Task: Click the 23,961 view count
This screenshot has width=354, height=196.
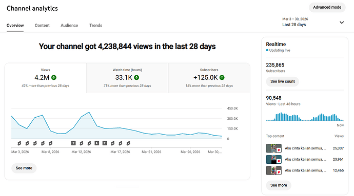Action: coord(338,159)
